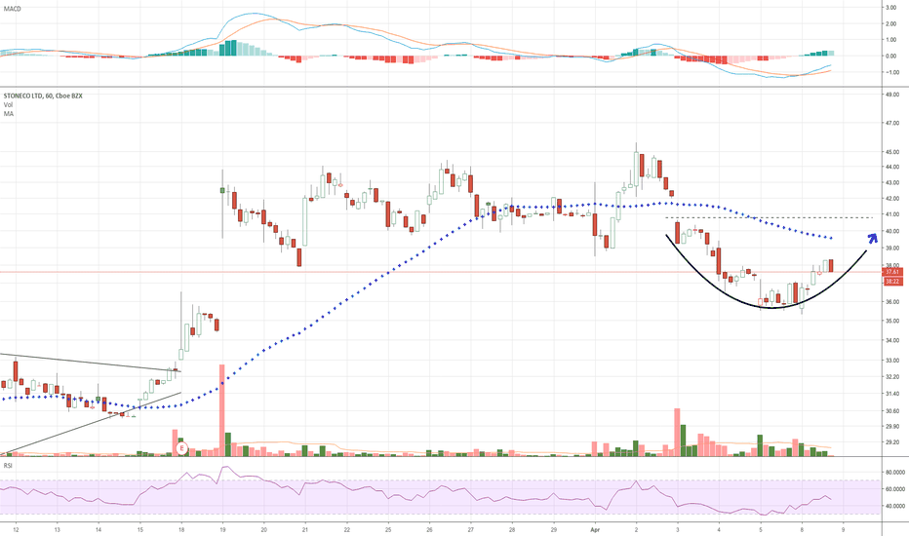Click the 39.00 price axis value
Viewport: 909px width, 536px height.
892,248
